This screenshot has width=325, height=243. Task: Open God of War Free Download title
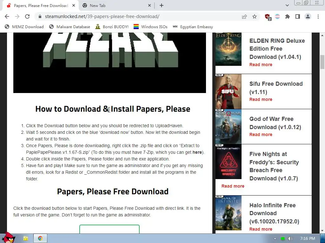(275, 123)
